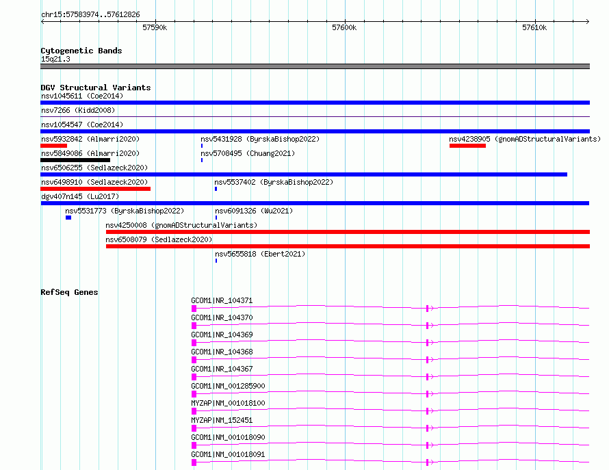Click second exon marker of MYZAP|NM_001018100
This screenshot has height=470, width=609.
click(427, 411)
